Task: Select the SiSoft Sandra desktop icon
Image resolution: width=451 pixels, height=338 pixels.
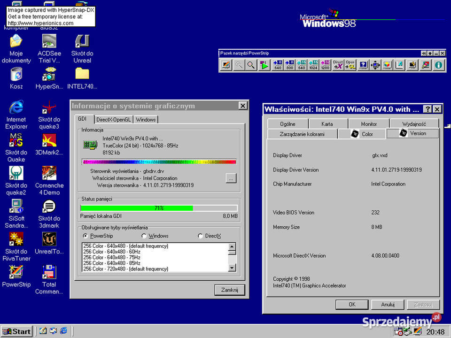Action: [x=16, y=214]
